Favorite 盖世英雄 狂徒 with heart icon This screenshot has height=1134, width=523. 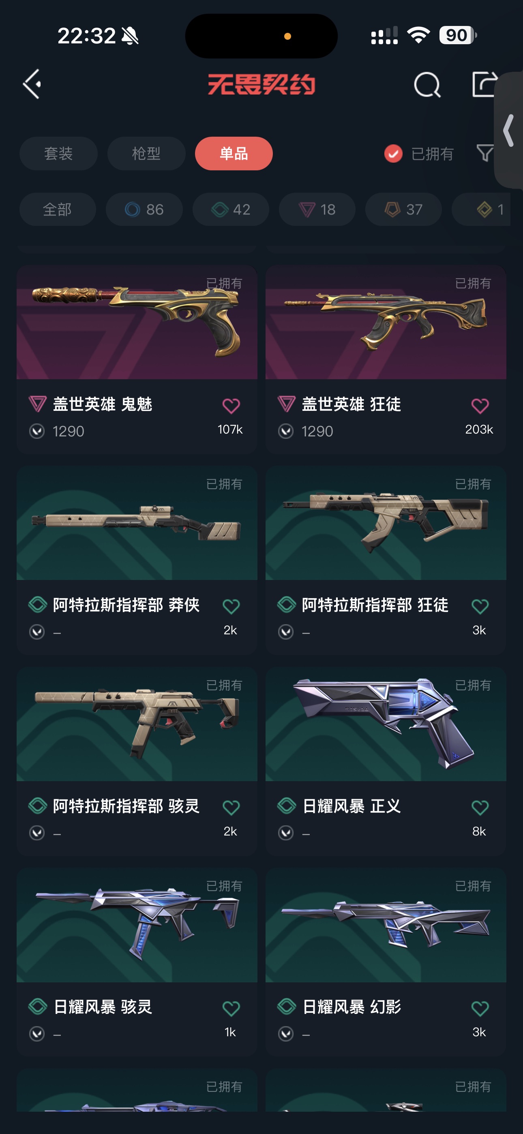click(x=480, y=406)
